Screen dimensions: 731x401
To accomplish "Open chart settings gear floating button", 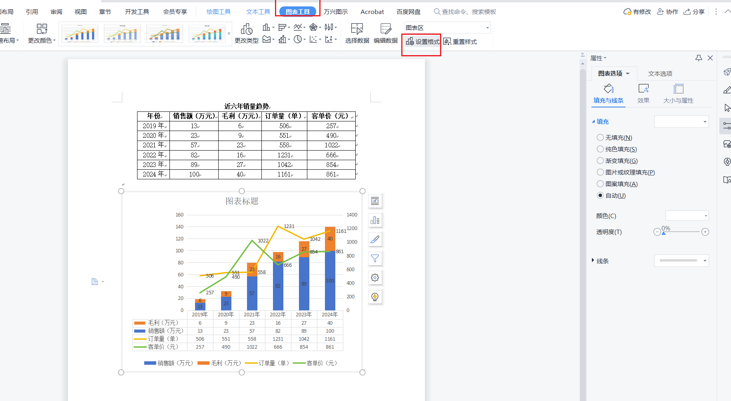I will [x=375, y=278].
